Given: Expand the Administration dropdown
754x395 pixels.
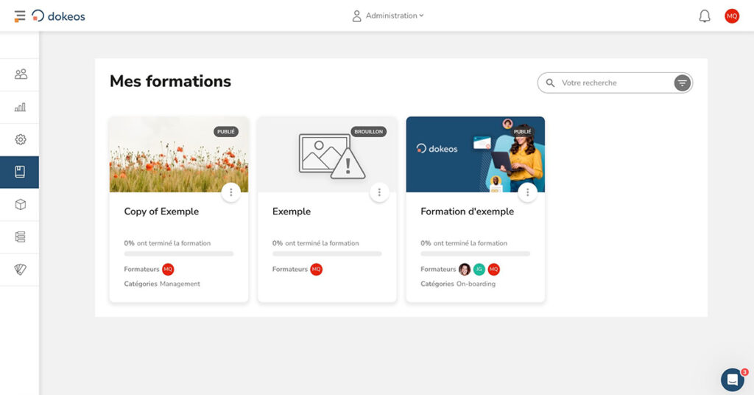Looking at the screenshot, I should coord(388,15).
